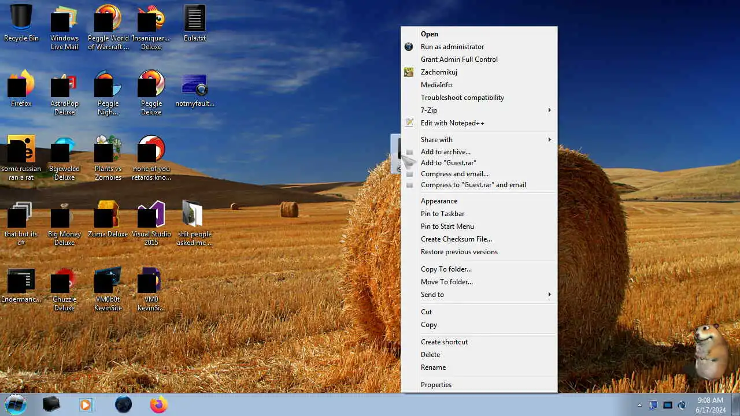Choose Create shortcut
Screen dimensions: 740x416
479,342
